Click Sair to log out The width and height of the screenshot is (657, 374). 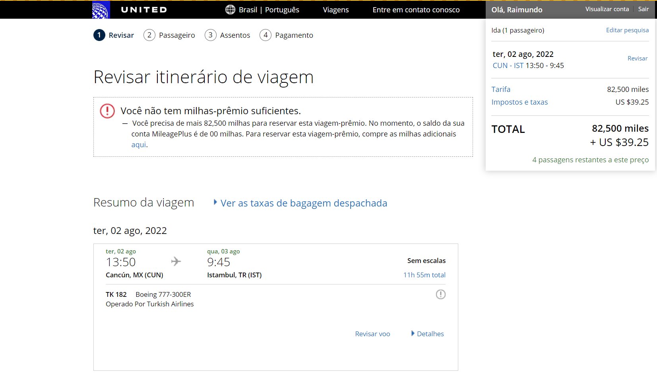643,9
